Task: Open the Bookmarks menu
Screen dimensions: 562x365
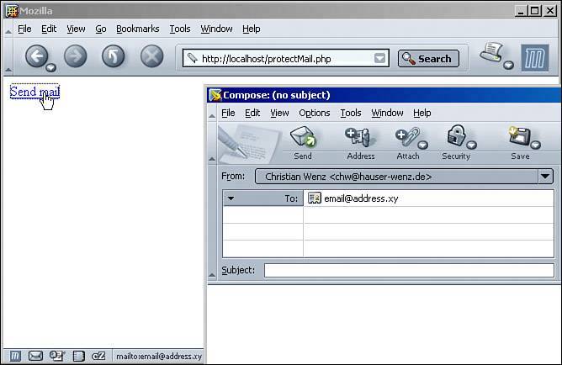Action: click(x=138, y=29)
